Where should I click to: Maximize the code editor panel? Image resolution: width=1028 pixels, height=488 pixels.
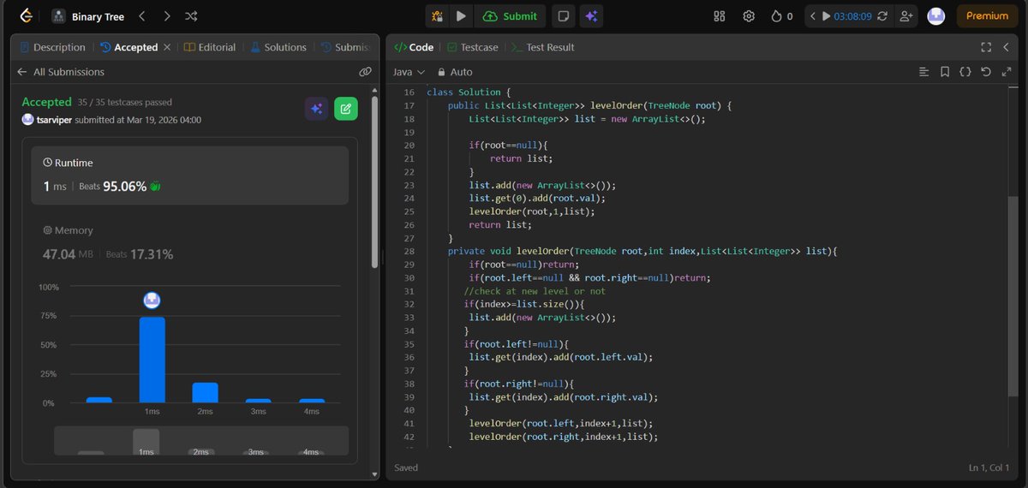click(x=986, y=47)
